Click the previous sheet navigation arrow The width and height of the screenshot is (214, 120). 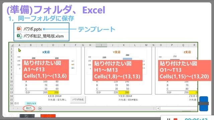pyautogui.click(x=13, y=108)
